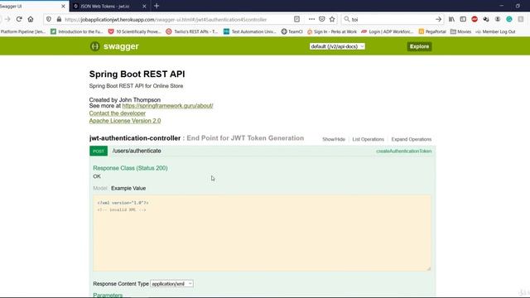Open Sign In - Perks at Work bookmark
Viewport: 530px width, 298px height.
[x=332, y=31]
